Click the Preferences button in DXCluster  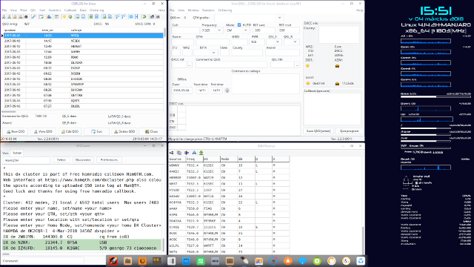click(109, 160)
